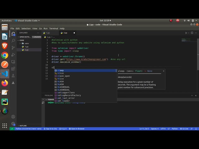Open the File menu
The image size is (199, 149).
[x=12, y=29]
